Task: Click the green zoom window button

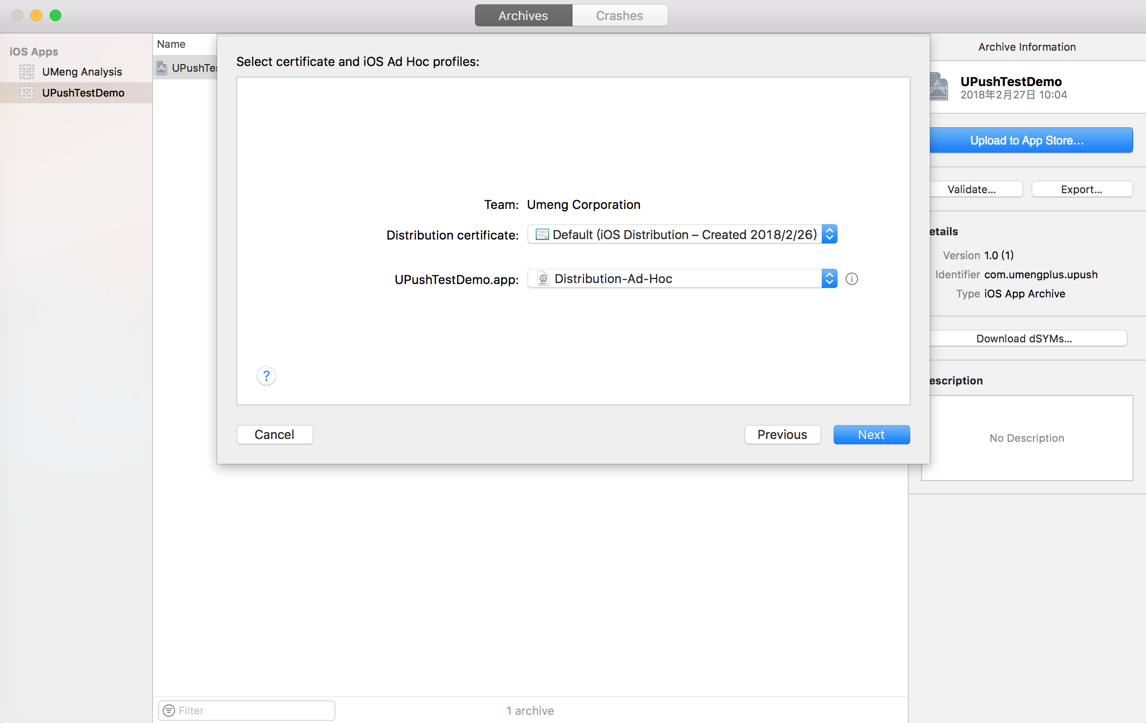Action: (x=55, y=15)
